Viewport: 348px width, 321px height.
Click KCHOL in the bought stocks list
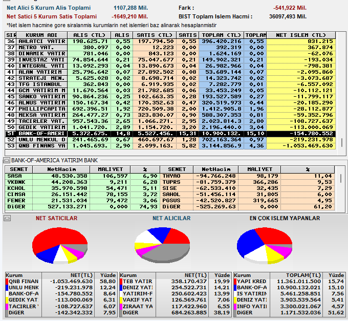click(16, 188)
